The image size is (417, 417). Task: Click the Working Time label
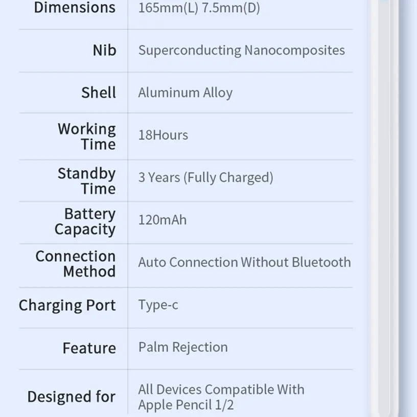click(x=87, y=136)
